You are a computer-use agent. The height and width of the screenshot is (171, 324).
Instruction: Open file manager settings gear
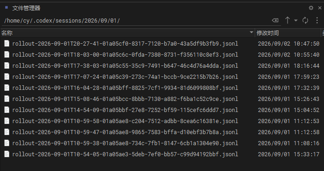[311, 8]
